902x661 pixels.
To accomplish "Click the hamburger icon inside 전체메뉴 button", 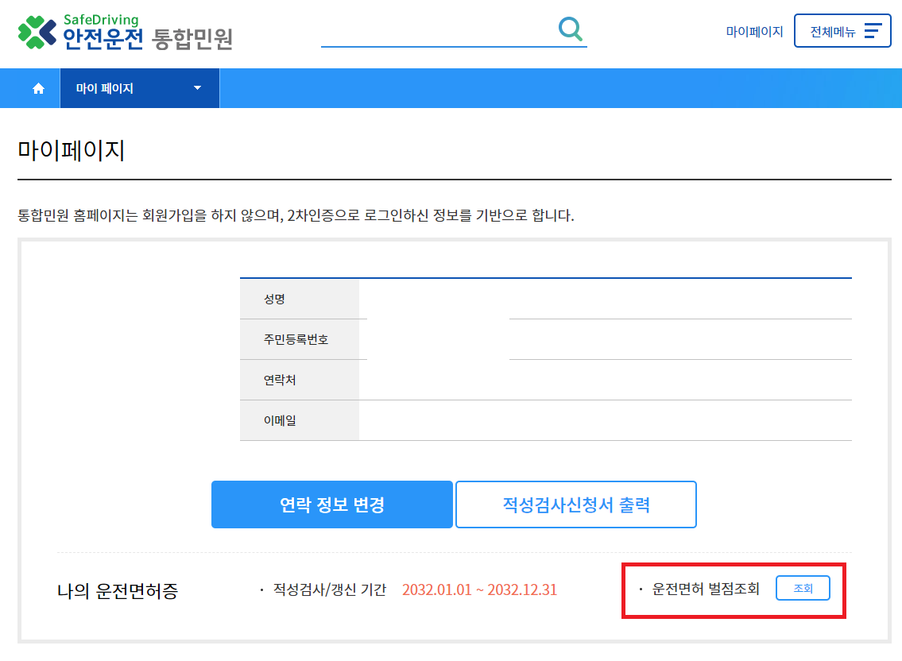I will point(873,30).
